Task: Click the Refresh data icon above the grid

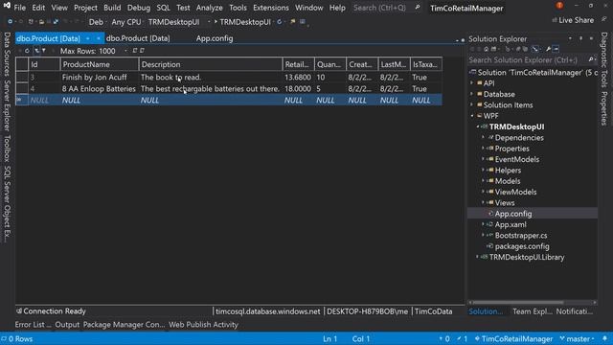Action: [x=27, y=51]
